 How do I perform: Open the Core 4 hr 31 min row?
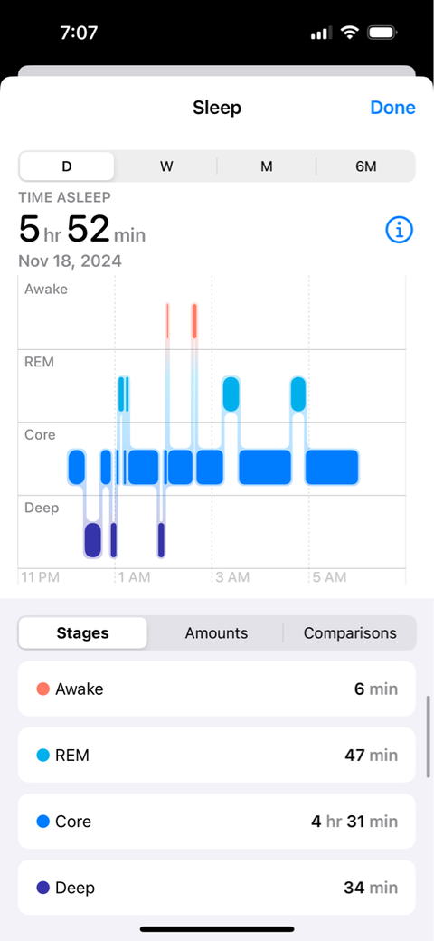pyautogui.click(x=216, y=821)
